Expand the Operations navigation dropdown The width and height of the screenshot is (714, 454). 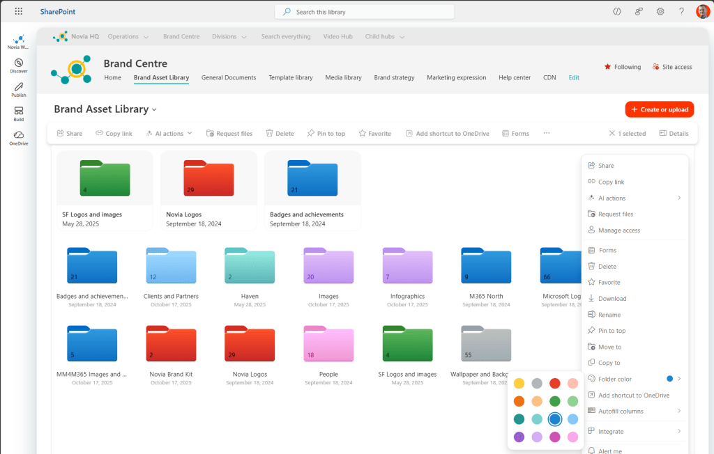tap(128, 37)
